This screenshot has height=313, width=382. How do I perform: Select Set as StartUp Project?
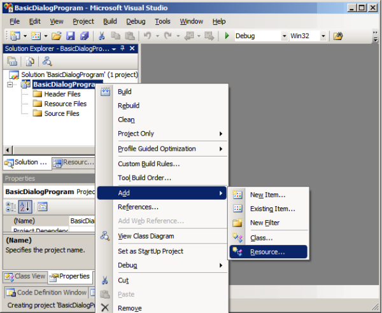pos(162,251)
